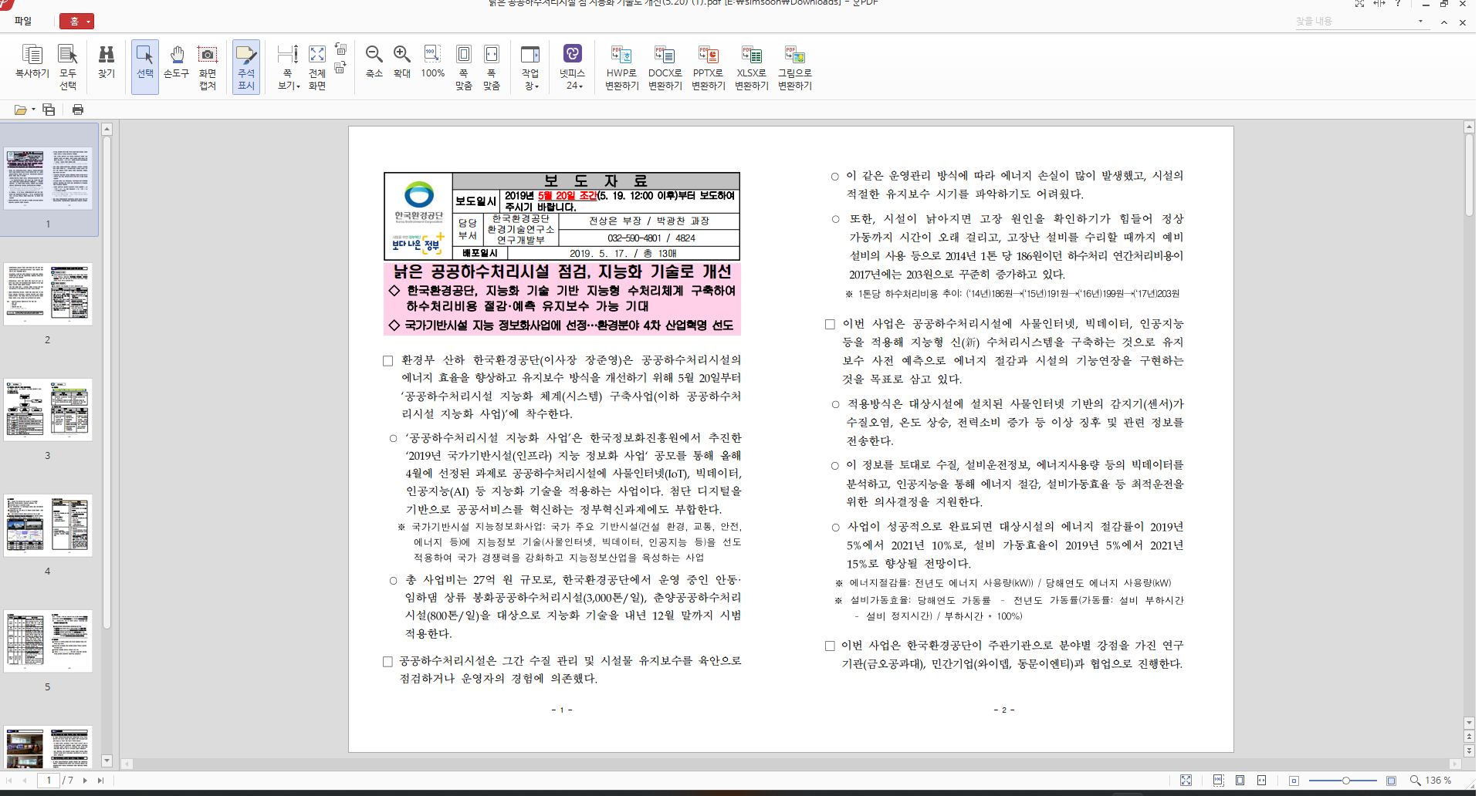Open the dropdown arrow on the 홈 tab
The width and height of the screenshot is (1482, 796).
[89, 22]
